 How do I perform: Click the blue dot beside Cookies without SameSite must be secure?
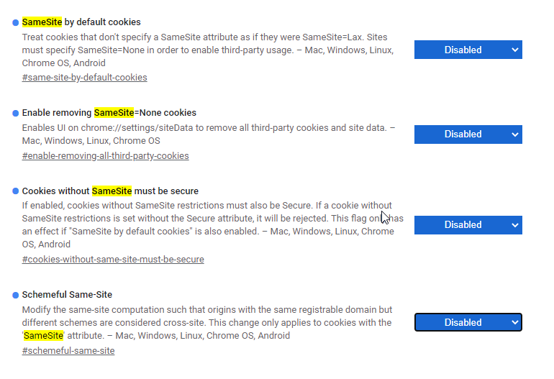pyautogui.click(x=16, y=192)
